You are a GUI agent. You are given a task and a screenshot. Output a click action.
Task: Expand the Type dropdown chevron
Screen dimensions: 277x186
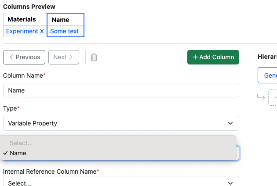pos(230,123)
